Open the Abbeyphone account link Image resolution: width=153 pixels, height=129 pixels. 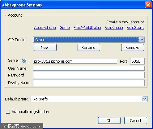[x=45, y=28]
